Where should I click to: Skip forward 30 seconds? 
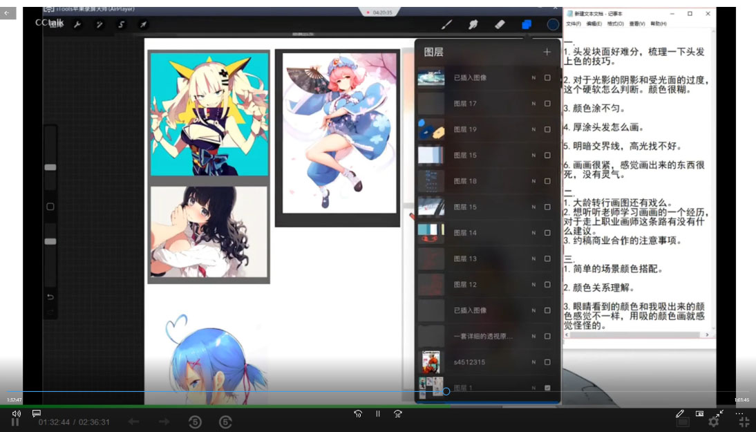(x=398, y=413)
